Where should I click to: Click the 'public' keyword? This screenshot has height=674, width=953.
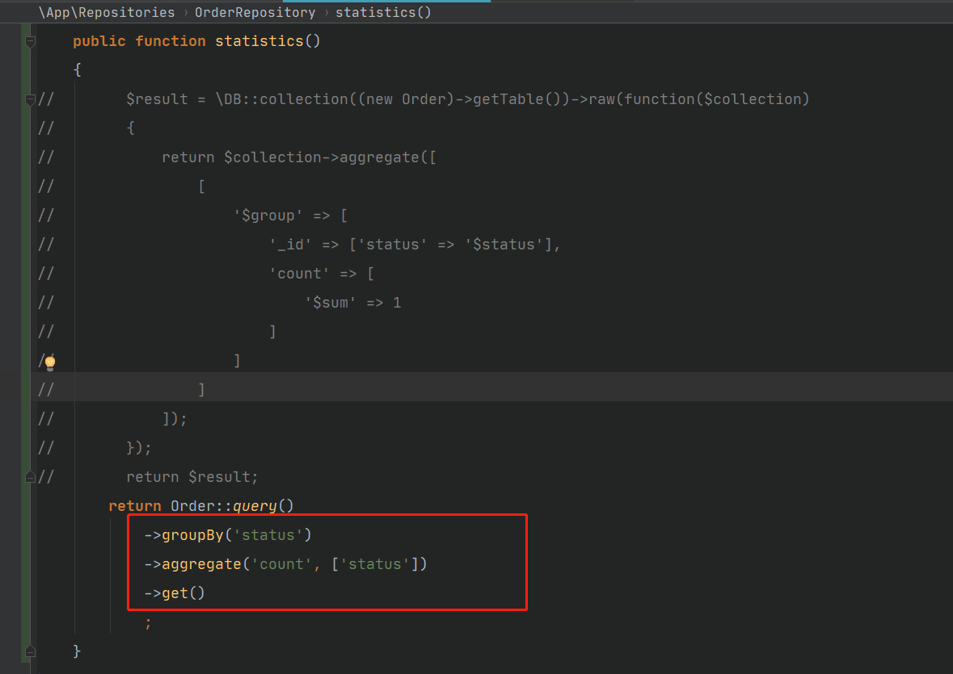coord(99,41)
